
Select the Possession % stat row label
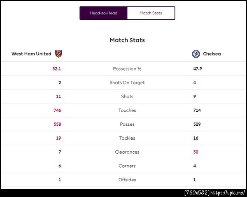pos(127,69)
